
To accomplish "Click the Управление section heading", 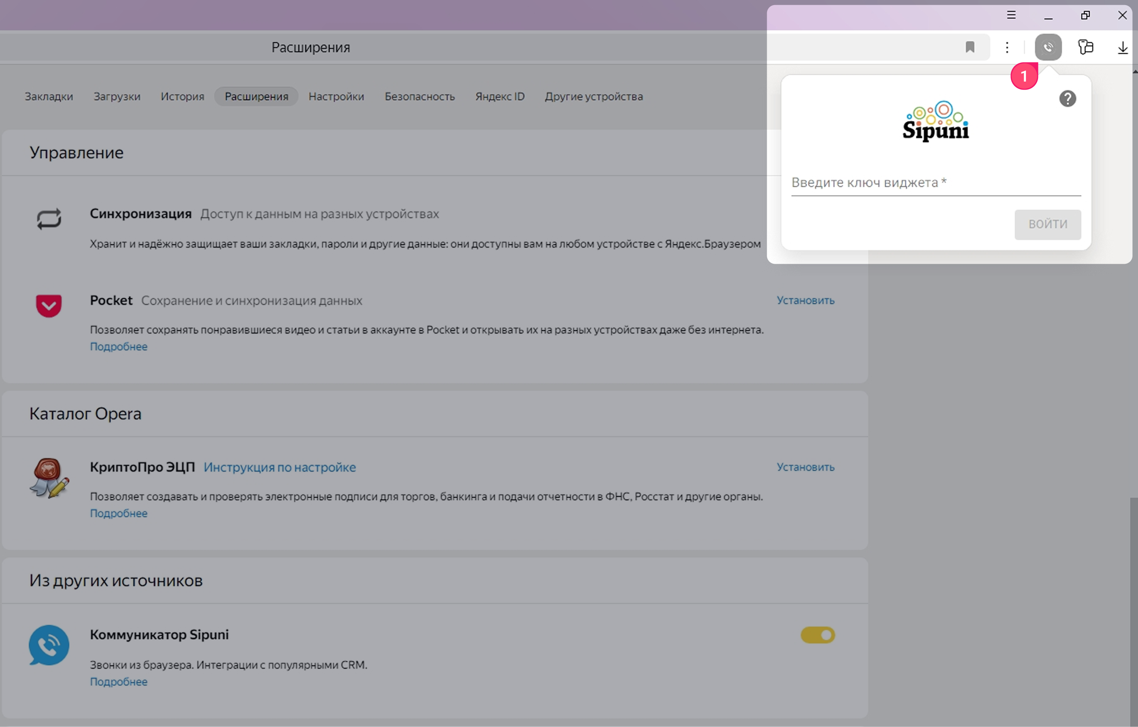I will pos(76,152).
